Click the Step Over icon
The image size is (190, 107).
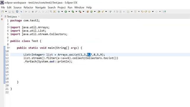43,12
